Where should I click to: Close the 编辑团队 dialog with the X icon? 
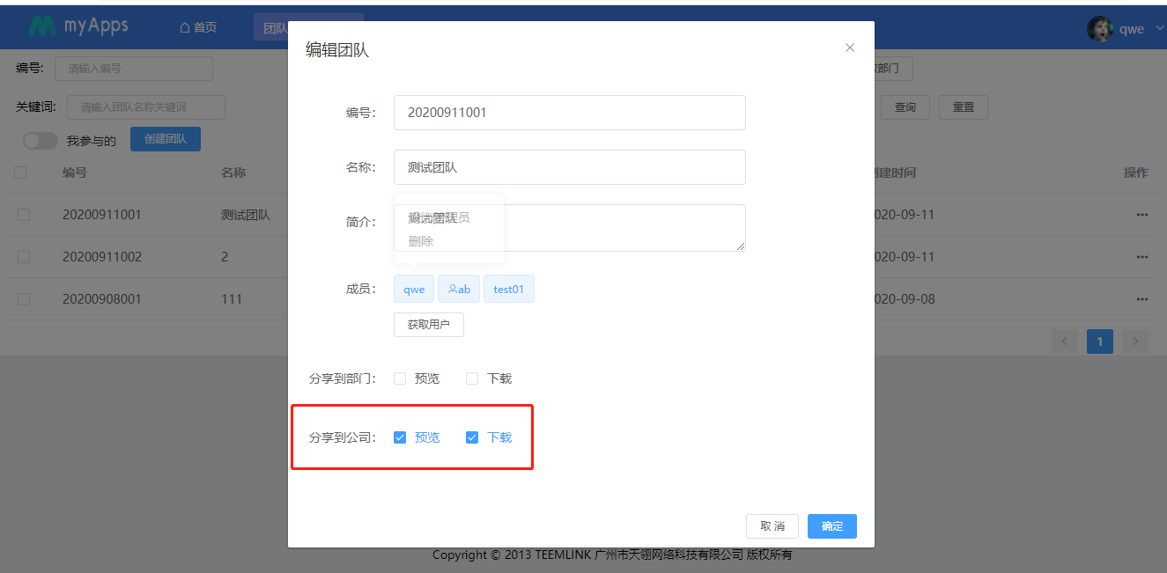850,48
